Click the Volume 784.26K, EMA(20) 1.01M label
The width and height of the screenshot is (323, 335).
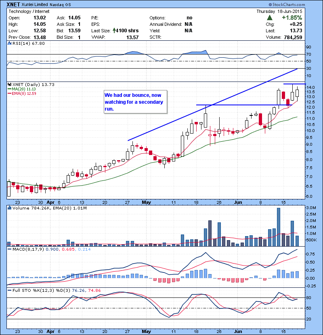coord(50,208)
